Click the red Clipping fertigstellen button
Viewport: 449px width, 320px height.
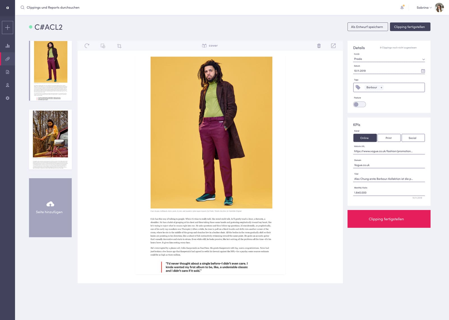[389, 219]
